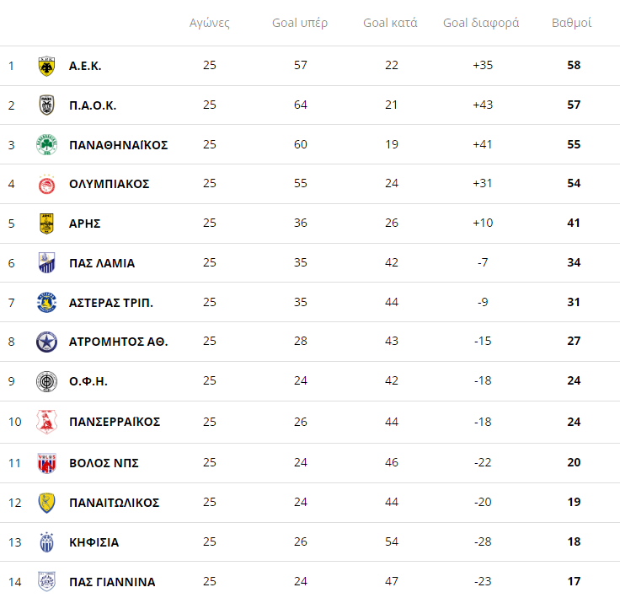Sort by Goal διαφορά column header
Screen dimensions: 620x598
[x=481, y=23]
